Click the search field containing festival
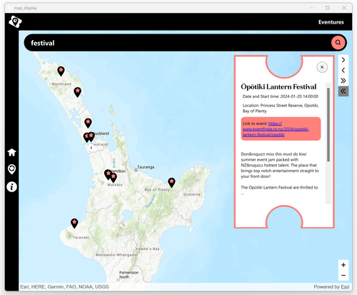The image size is (357, 295). tap(176, 43)
